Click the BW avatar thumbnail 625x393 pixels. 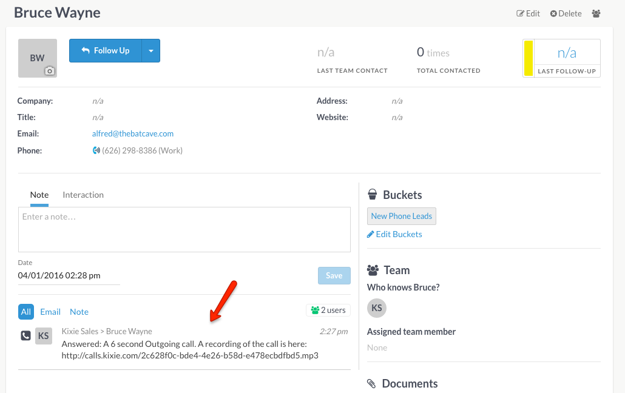click(x=38, y=58)
